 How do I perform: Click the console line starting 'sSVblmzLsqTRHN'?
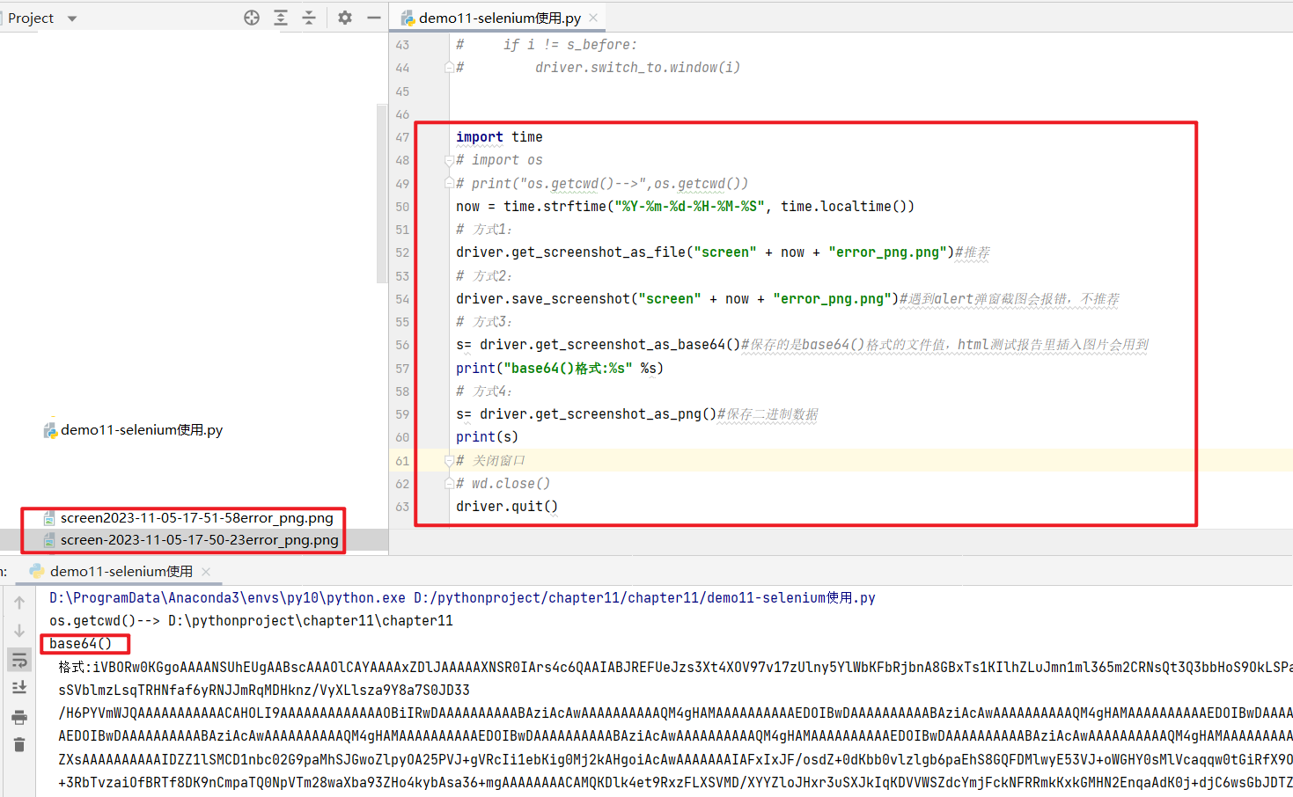click(264, 691)
